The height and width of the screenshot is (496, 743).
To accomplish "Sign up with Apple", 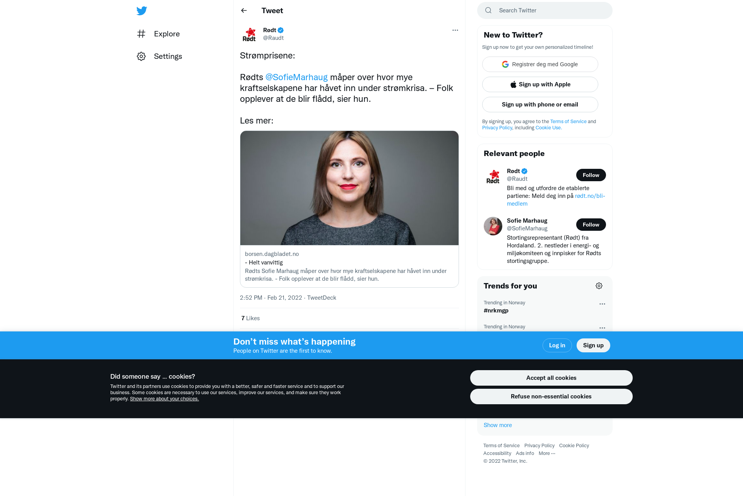I will [x=540, y=84].
